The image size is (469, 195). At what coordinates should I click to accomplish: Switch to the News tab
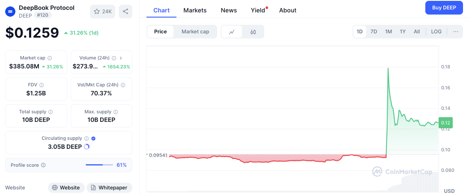click(x=229, y=10)
